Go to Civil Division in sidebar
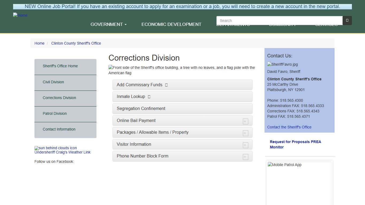The width and height of the screenshot is (365, 205). (53, 82)
